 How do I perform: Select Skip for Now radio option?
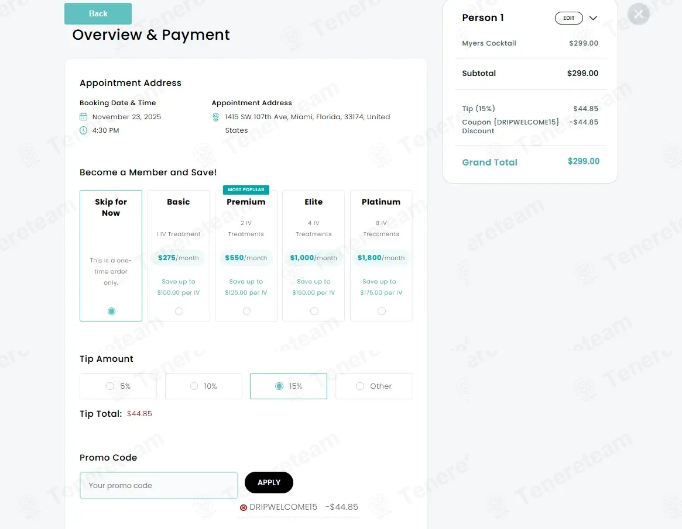click(111, 311)
